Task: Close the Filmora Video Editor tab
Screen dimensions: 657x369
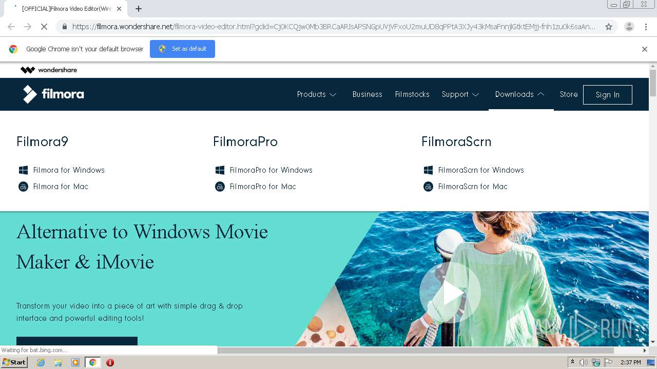Action: (x=119, y=9)
